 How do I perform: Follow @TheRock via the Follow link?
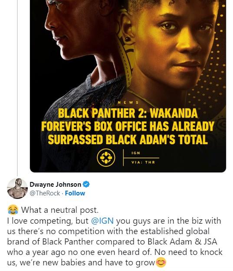pyautogui.click(x=75, y=193)
